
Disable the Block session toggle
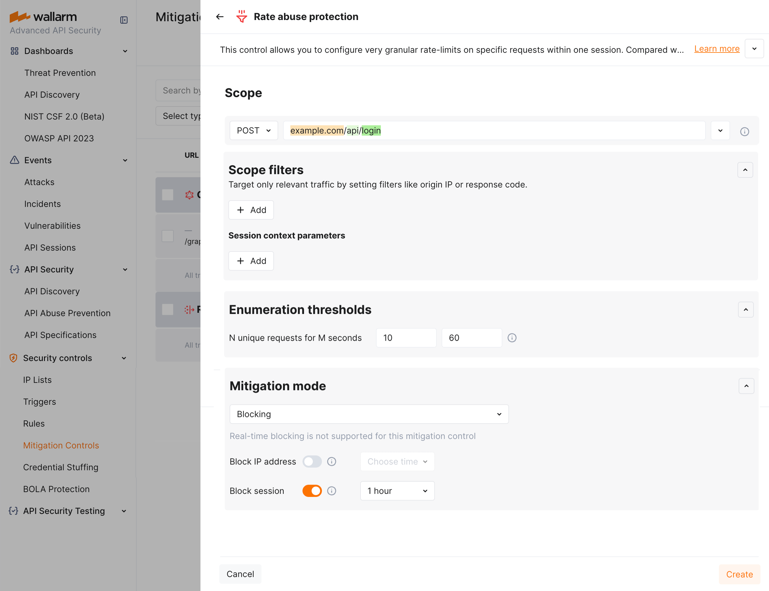point(312,491)
